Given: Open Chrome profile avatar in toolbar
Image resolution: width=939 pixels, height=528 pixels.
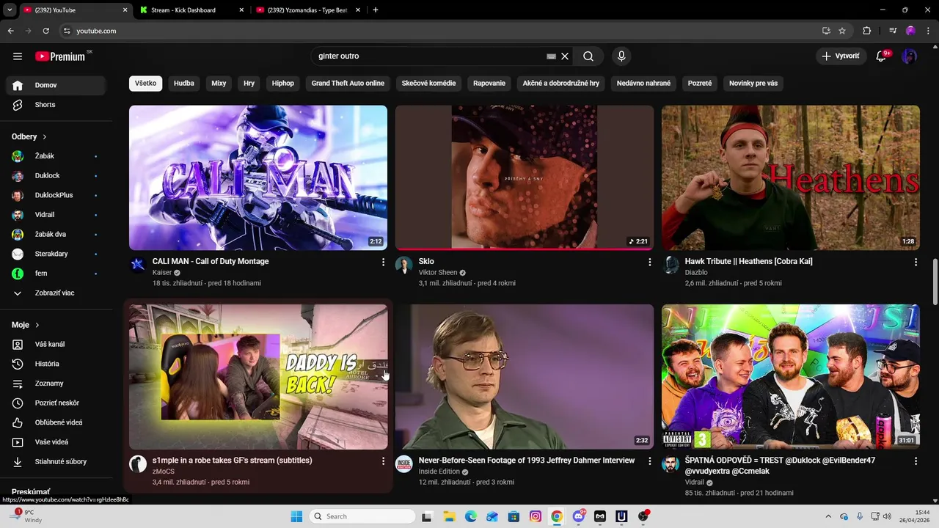Looking at the screenshot, I should (910, 31).
